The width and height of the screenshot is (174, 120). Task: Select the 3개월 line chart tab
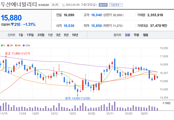[41, 35]
